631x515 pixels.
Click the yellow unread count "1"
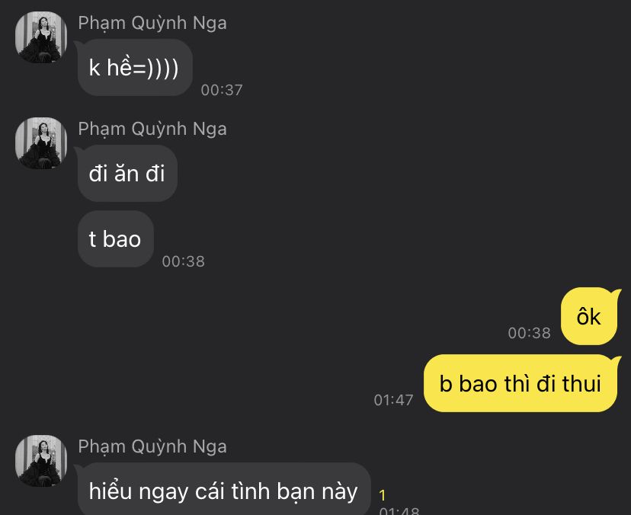[x=383, y=495]
